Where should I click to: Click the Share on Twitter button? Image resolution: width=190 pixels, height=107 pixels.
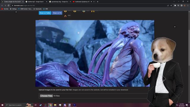point(45,13)
